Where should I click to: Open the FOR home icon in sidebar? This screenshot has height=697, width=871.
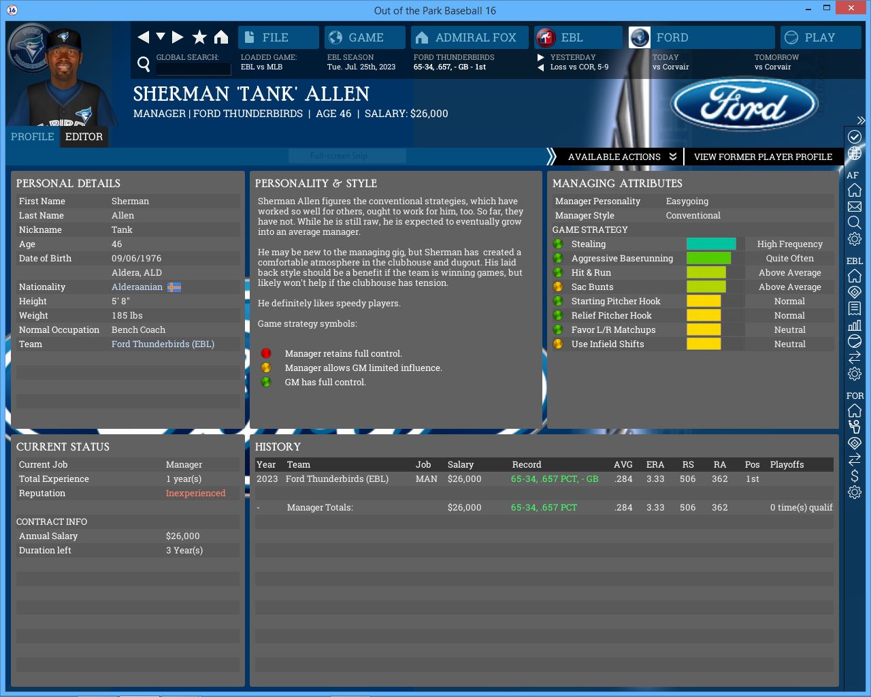[x=855, y=410]
